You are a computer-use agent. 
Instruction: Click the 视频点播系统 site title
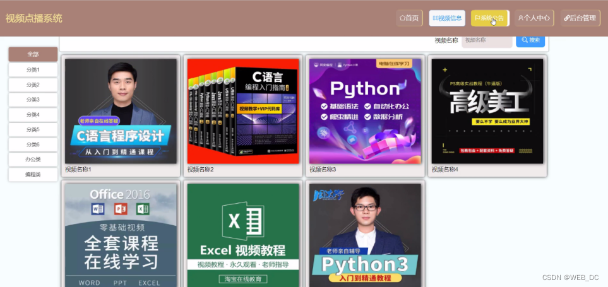(x=33, y=18)
